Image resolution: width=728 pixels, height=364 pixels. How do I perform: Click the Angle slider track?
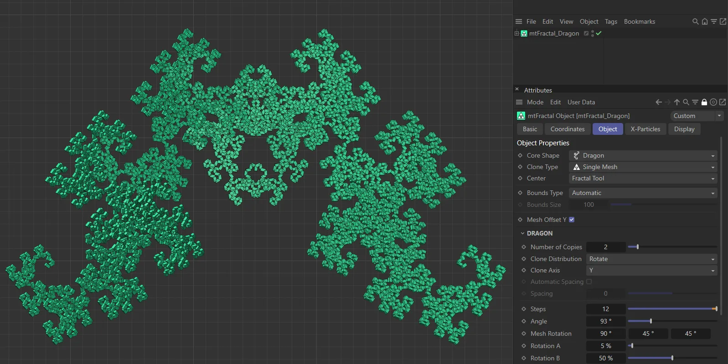672,321
